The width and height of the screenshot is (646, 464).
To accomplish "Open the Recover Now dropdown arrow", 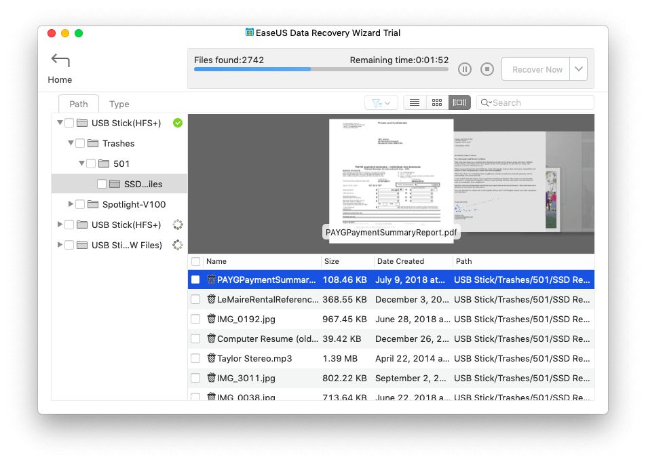I will pyautogui.click(x=578, y=69).
